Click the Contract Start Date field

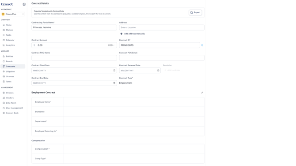click(x=74, y=71)
